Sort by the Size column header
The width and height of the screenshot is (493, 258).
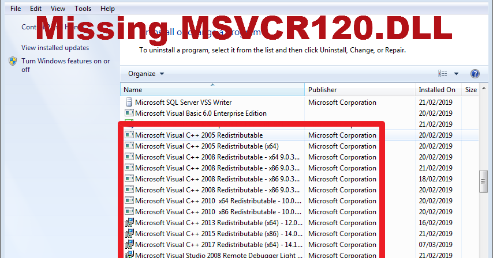[470, 90]
